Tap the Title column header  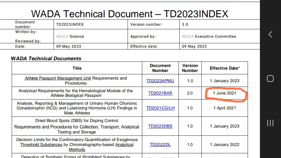pyautogui.click(x=77, y=68)
